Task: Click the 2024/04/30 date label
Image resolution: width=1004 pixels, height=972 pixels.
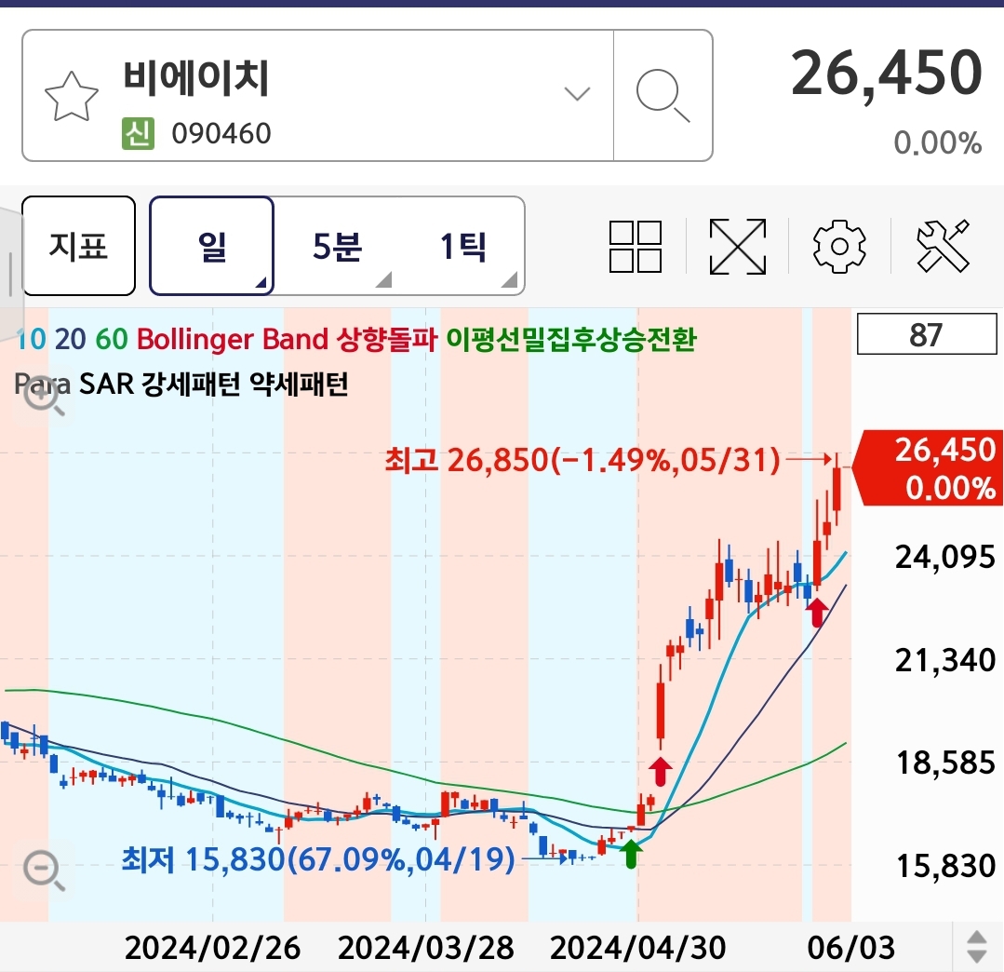Action: (x=637, y=947)
